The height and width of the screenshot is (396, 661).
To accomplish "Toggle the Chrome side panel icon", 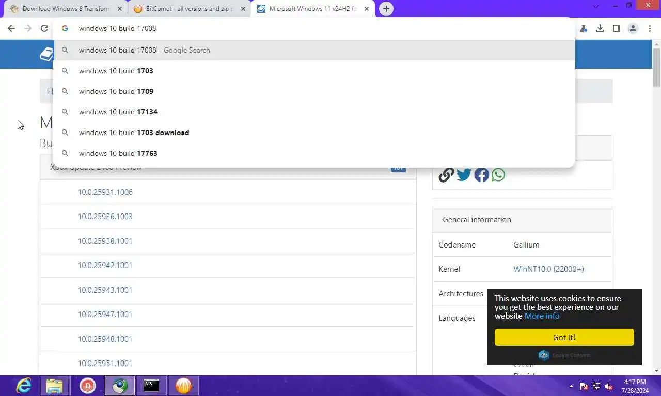I will pyautogui.click(x=617, y=28).
